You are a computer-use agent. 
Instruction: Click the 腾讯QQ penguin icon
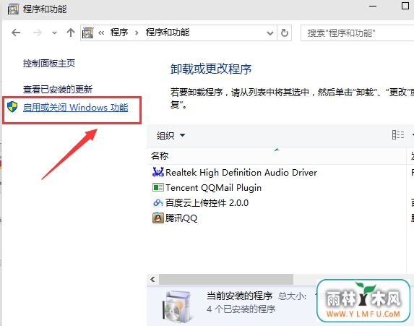[158, 218]
